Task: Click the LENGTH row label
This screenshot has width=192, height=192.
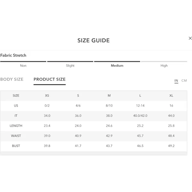Action: pyautogui.click(x=16, y=126)
